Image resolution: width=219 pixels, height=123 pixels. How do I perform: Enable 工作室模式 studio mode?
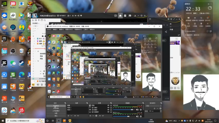[x=56, y=111]
